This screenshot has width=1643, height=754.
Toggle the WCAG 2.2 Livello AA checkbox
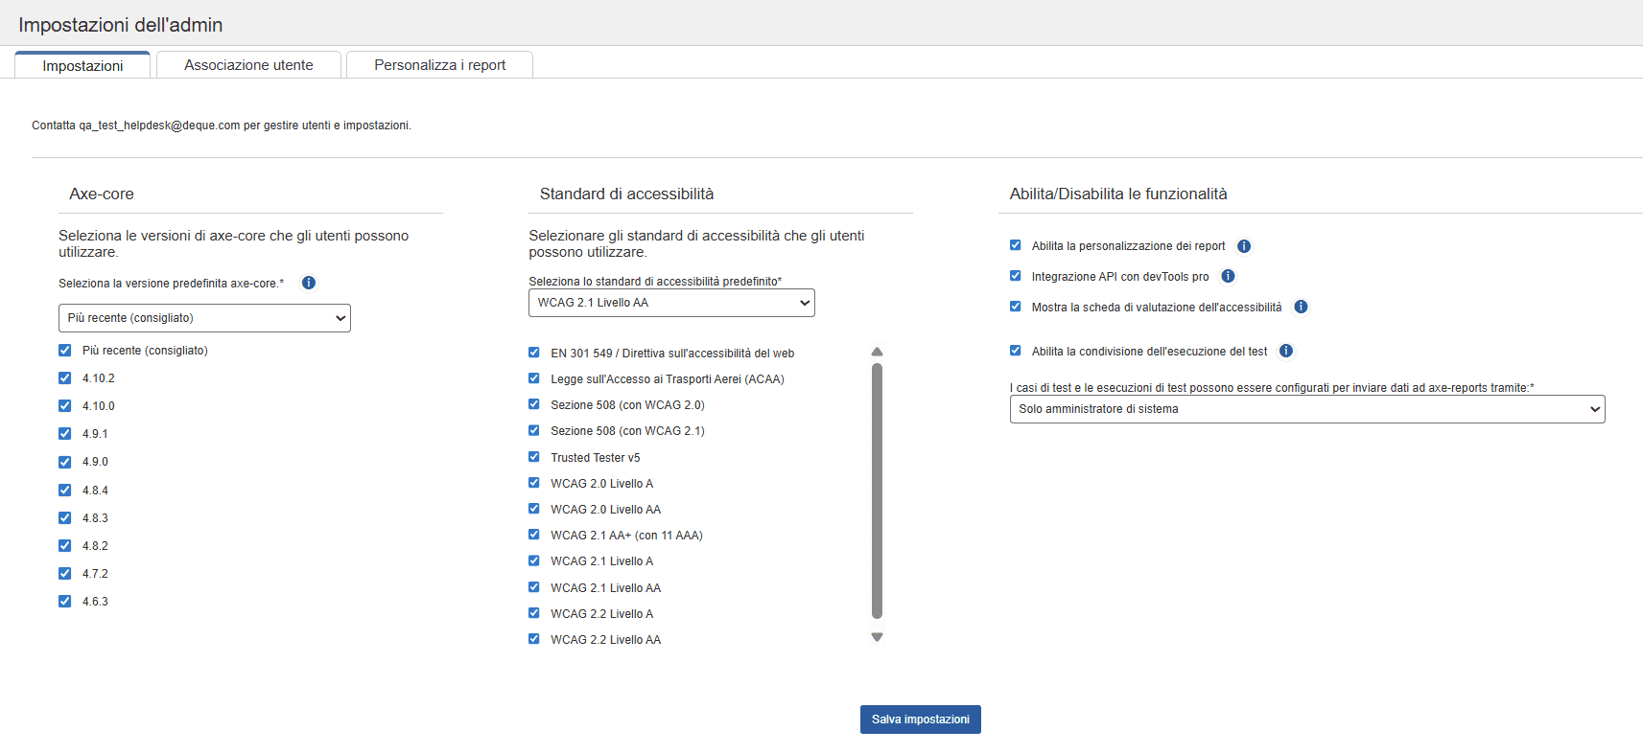[534, 639]
